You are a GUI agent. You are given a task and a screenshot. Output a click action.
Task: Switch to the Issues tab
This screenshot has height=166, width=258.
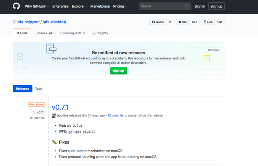pyautogui.click(x=43, y=33)
